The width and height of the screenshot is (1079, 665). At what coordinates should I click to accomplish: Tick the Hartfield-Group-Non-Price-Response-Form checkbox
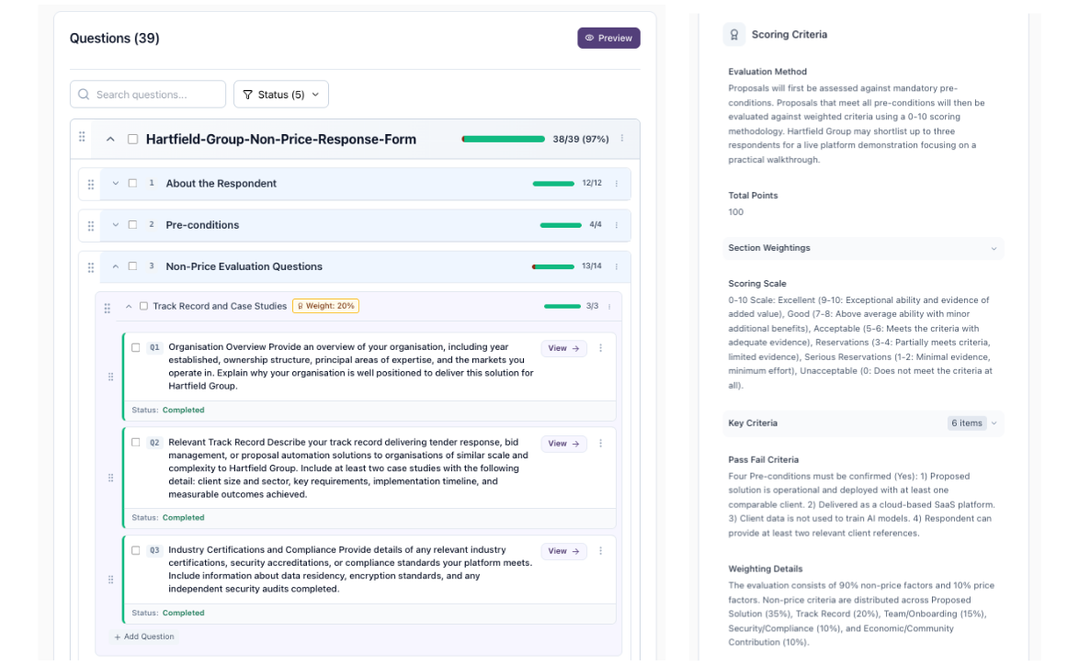(x=133, y=139)
